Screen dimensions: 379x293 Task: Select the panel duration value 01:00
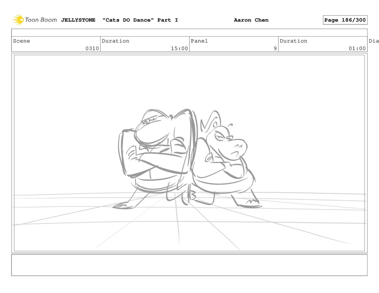pos(357,48)
